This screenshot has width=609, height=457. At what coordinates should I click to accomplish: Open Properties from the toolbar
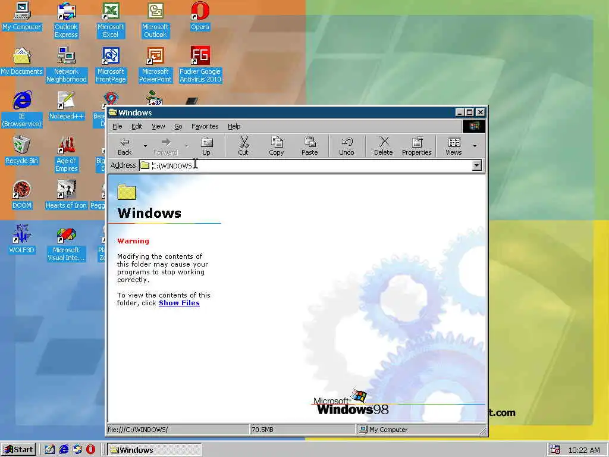(416, 146)
